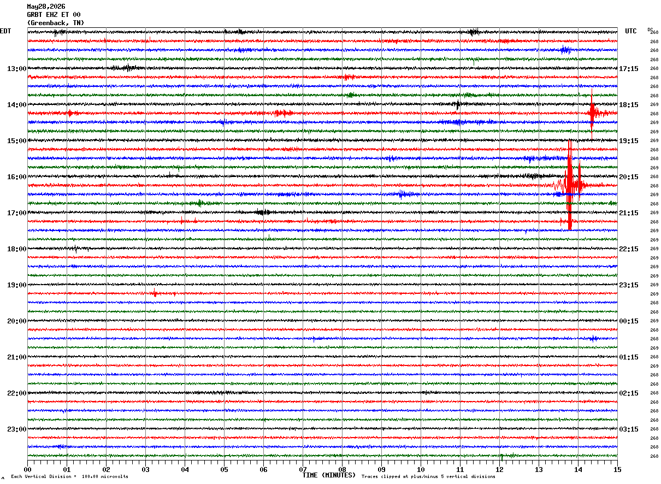This screenshot has height=484, width=661.
Task: Click the 23:00 EDT time label
Action: pos(16,429)
